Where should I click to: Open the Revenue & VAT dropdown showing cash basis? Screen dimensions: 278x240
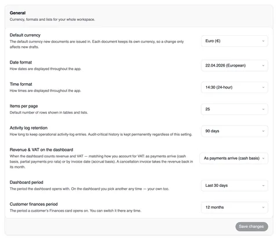click(233, 158)
